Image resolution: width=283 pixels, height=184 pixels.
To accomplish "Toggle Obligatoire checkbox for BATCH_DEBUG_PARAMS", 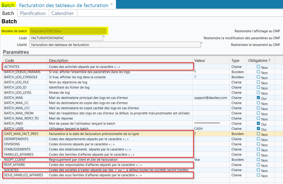I will (x=258, y=72).
